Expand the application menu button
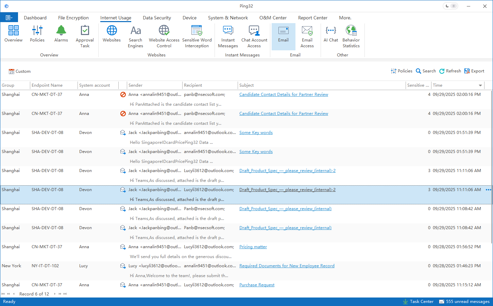Image resolution: width=493 pixels, height=306 pixels. 9,18
